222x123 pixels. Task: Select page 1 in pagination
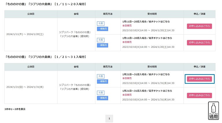109,118
